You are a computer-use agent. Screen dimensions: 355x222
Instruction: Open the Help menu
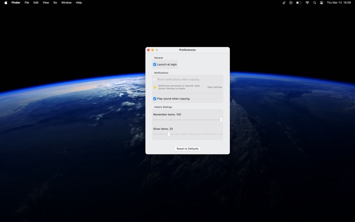click(x=79, y=3)
